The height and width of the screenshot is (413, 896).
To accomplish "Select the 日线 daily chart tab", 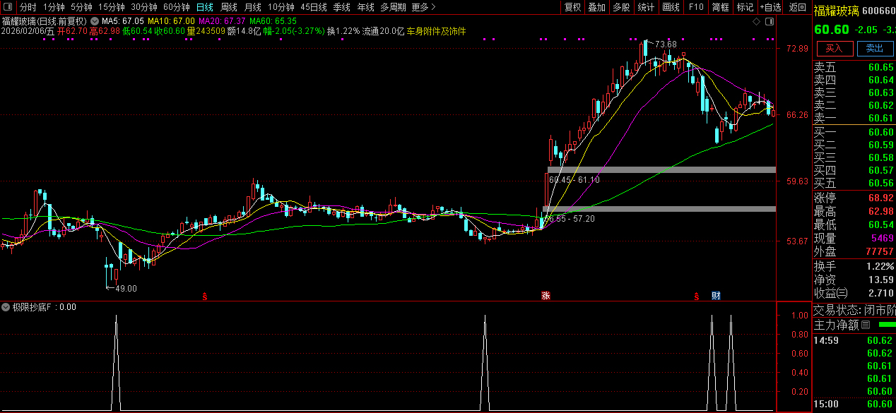I will pos(204,7).
